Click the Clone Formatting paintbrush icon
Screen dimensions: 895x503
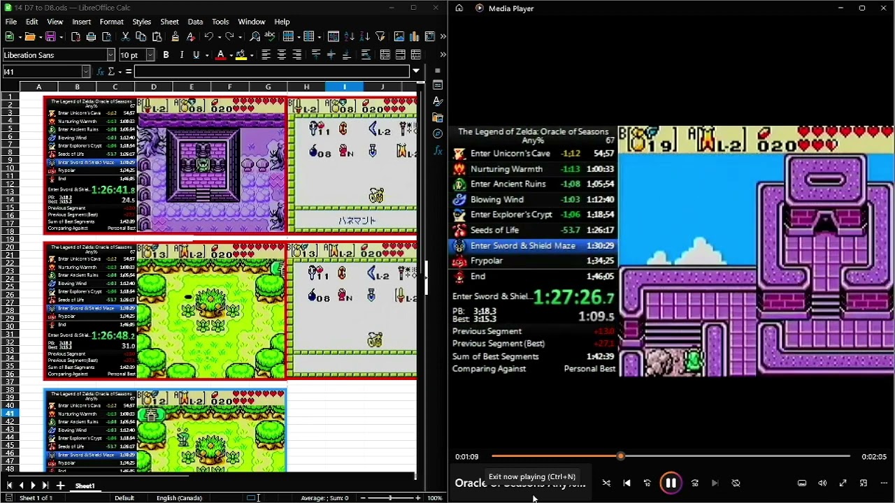(175, 36)
